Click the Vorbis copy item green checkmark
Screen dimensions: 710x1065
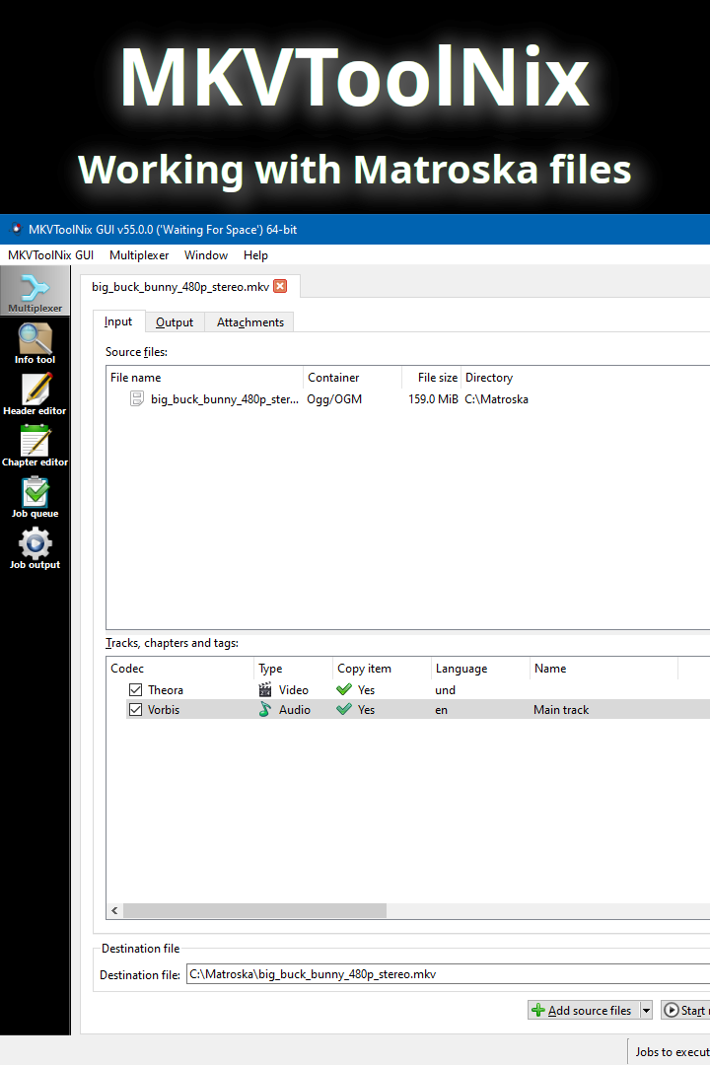pos(344,709)
